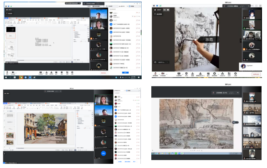The height and width of the screenshot is (168, 267).
Task: Click the red leave meeting button in the top-left window
Action: coord(104,73)
